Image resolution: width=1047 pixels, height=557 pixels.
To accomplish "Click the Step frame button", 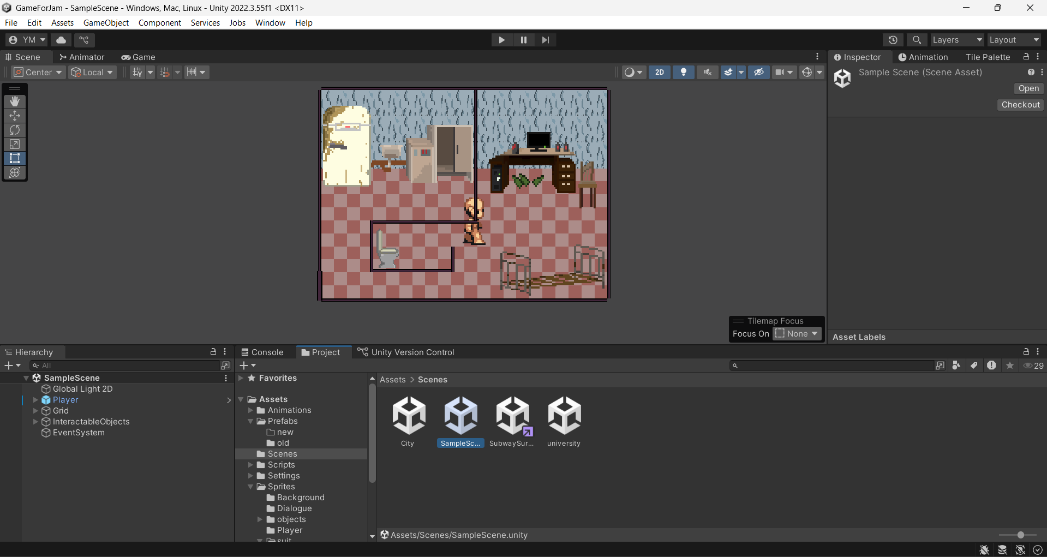I will (x=545, y=40).
